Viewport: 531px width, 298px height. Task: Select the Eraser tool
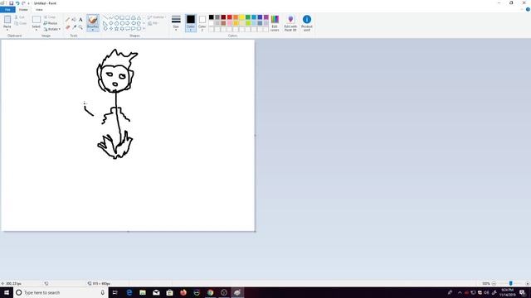pos(67,27)
